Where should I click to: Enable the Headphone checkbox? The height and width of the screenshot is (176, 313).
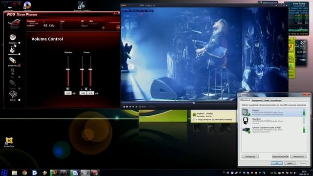pos(20,54)
